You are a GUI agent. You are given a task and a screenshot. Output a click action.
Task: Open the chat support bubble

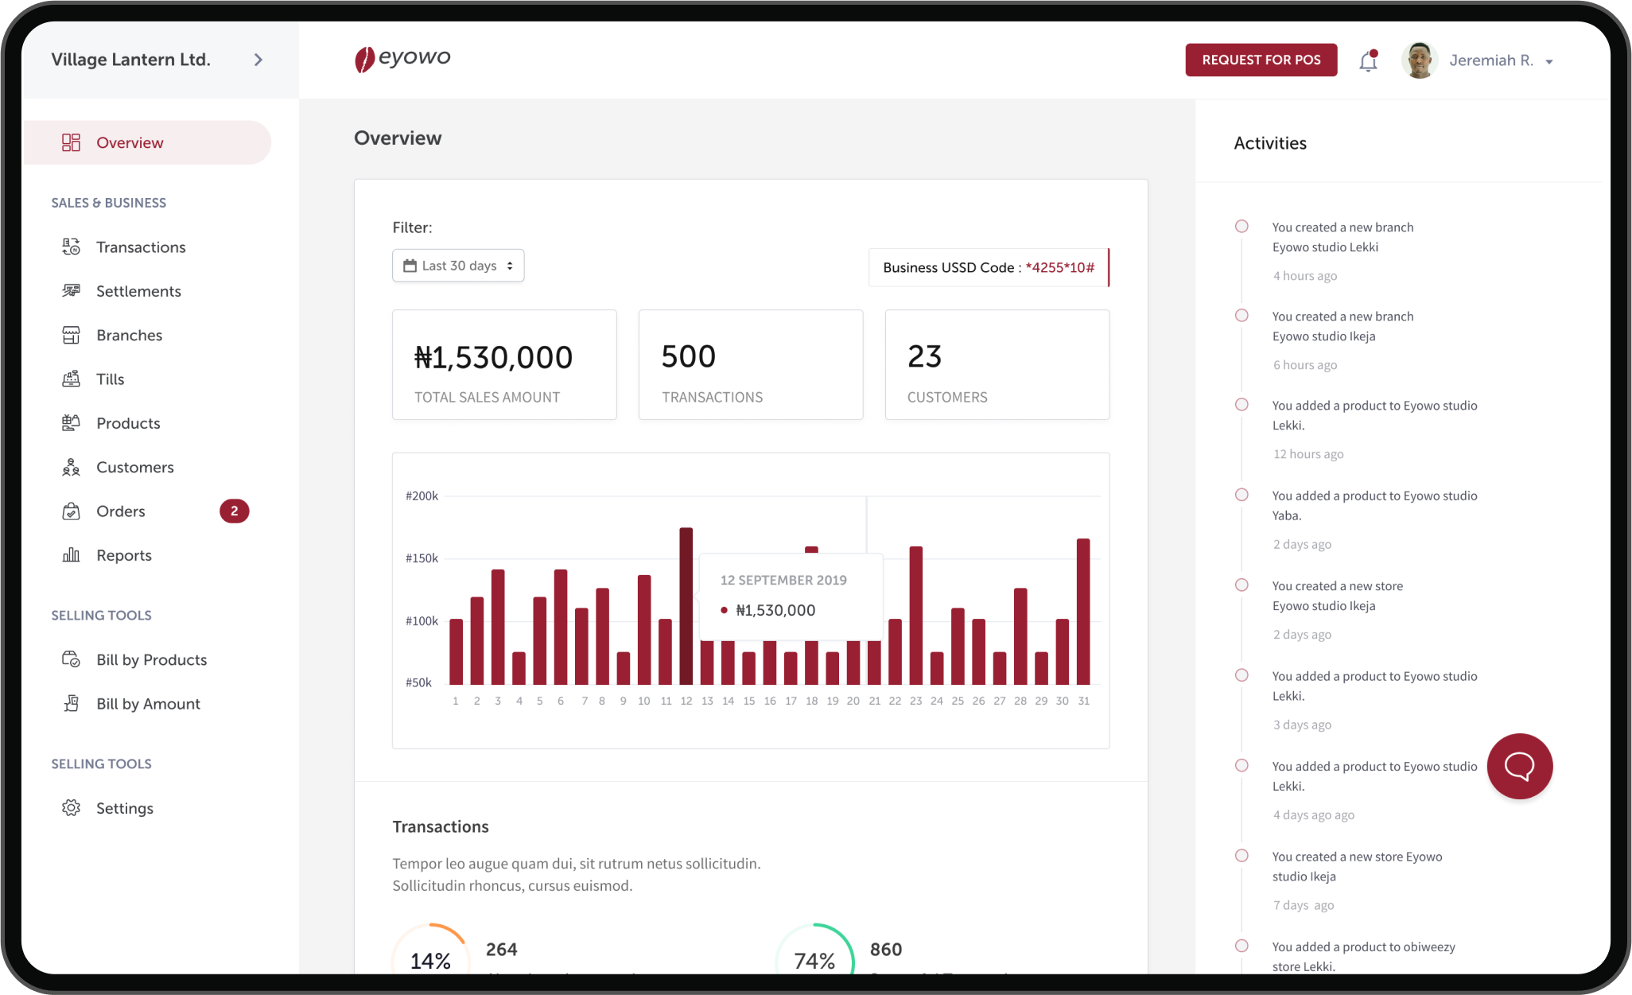click(1519, 766)
